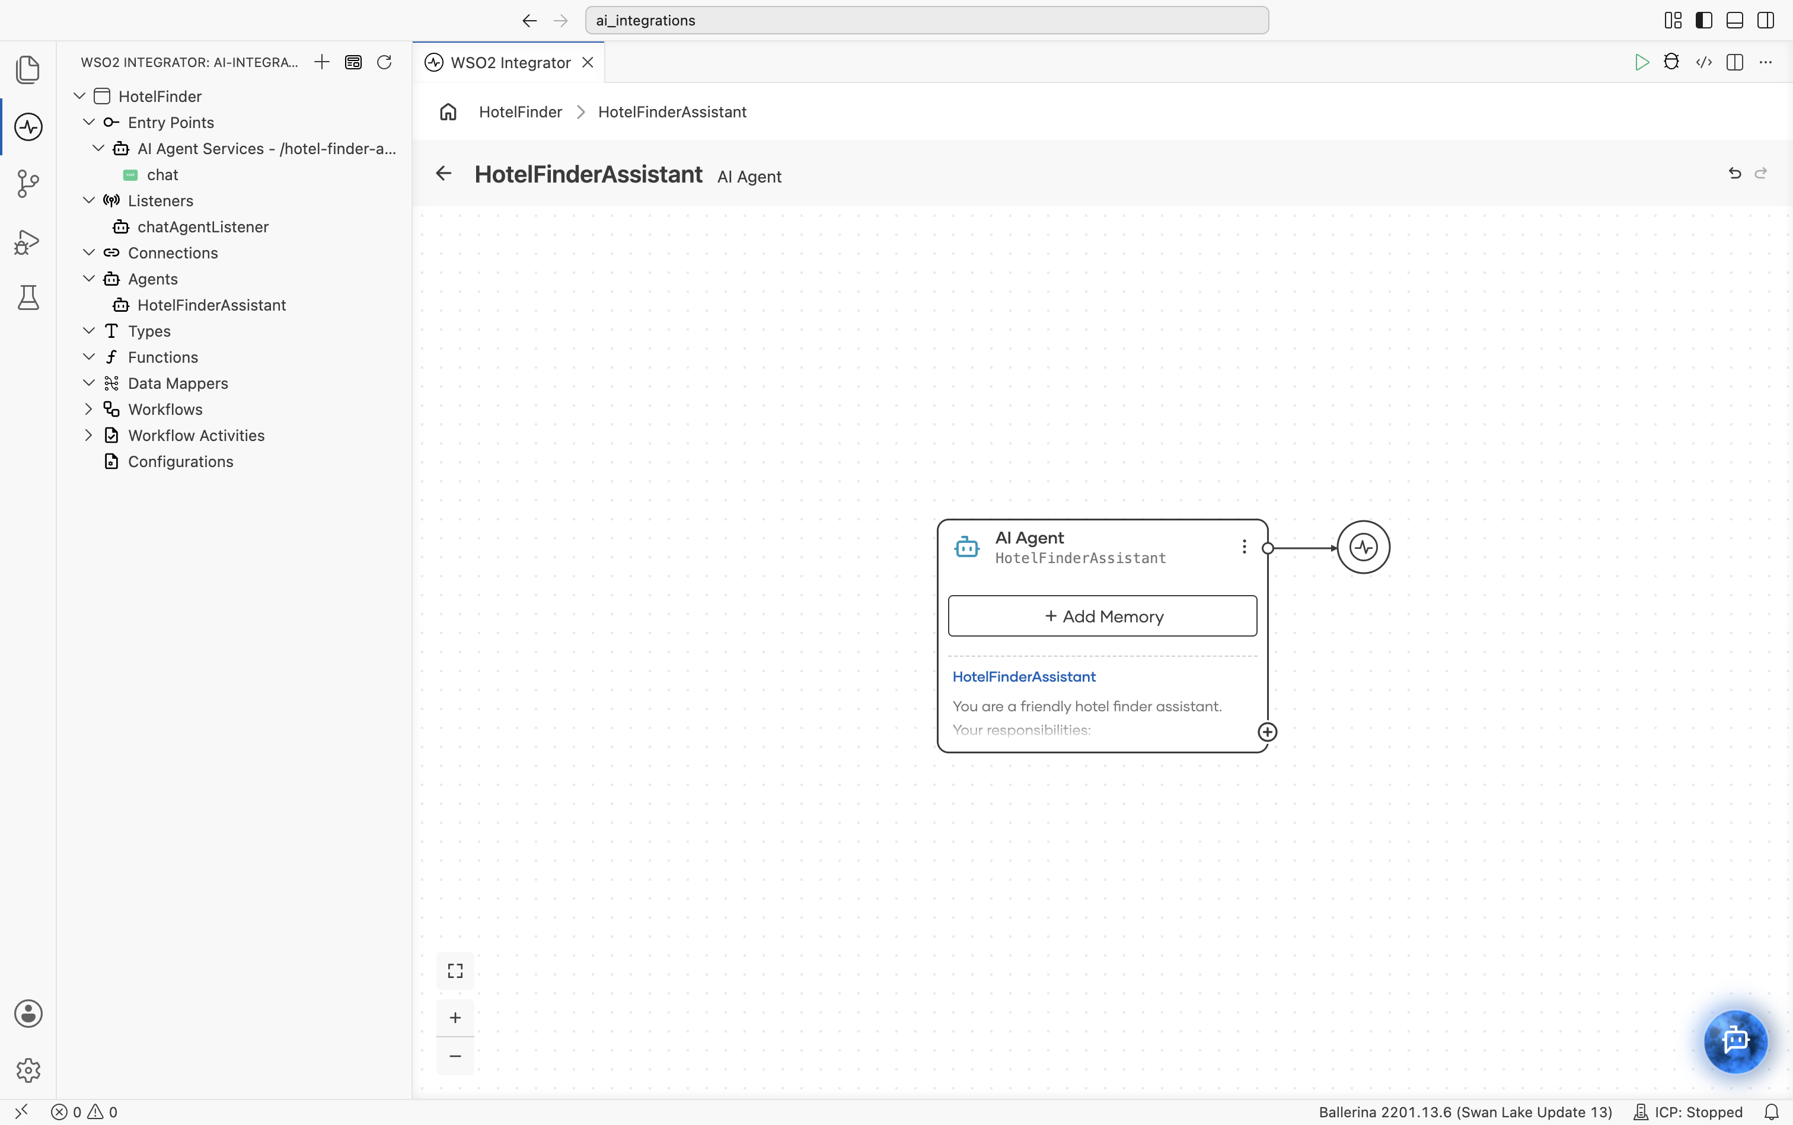This screenshot has height=1125, width=1793.
Task: Click Ballerina 2201.13.6 version status item
Action: pos(1465,1111)
